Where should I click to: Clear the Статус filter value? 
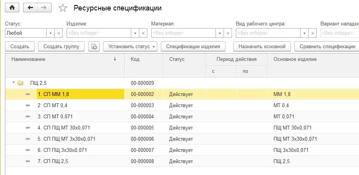(58, 33)
